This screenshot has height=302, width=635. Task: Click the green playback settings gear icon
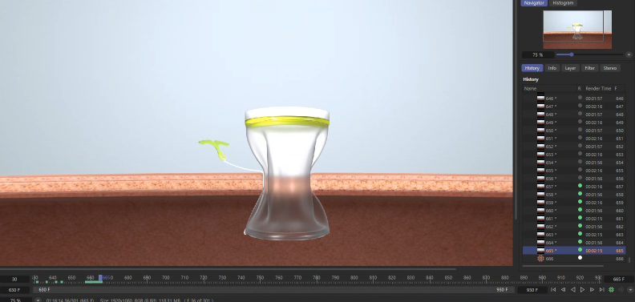(x=612, y=290)
